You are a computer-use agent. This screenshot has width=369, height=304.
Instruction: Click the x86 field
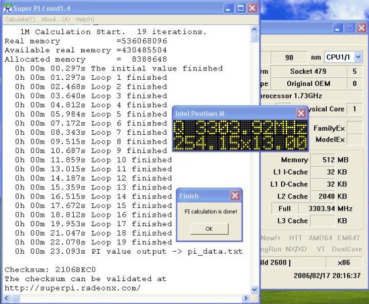click(x=344, y=262)
